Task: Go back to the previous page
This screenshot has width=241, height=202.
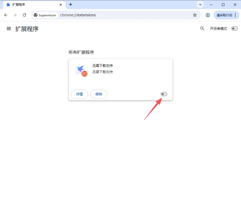Action: coord(6,15)
